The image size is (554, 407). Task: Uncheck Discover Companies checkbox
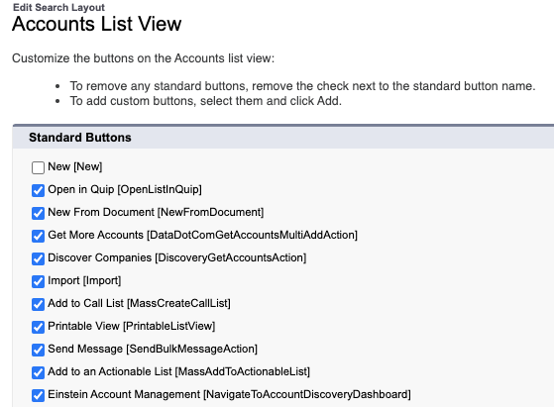coord(38,258)
